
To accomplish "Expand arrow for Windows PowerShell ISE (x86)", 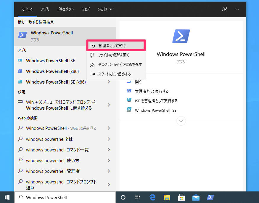I will (x=109, y=82).
